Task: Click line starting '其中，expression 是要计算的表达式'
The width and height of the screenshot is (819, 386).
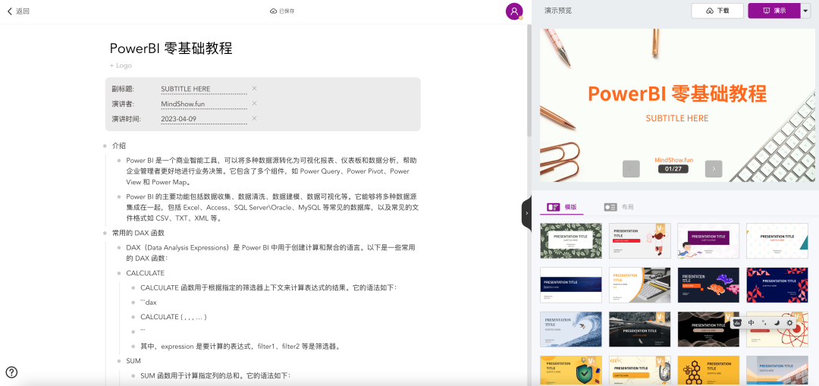Action: point(240,347)
